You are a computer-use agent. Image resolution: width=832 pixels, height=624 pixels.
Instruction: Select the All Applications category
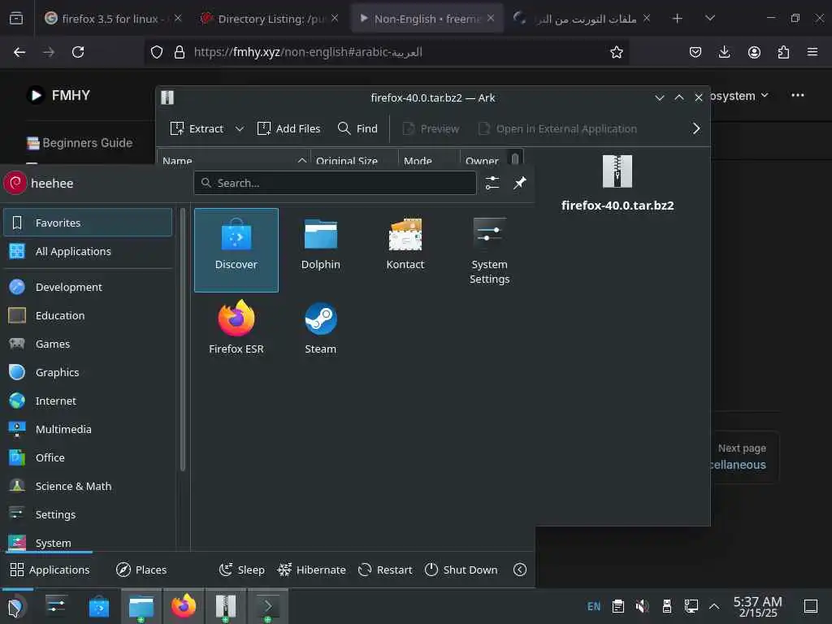click(x=88, y=251)
